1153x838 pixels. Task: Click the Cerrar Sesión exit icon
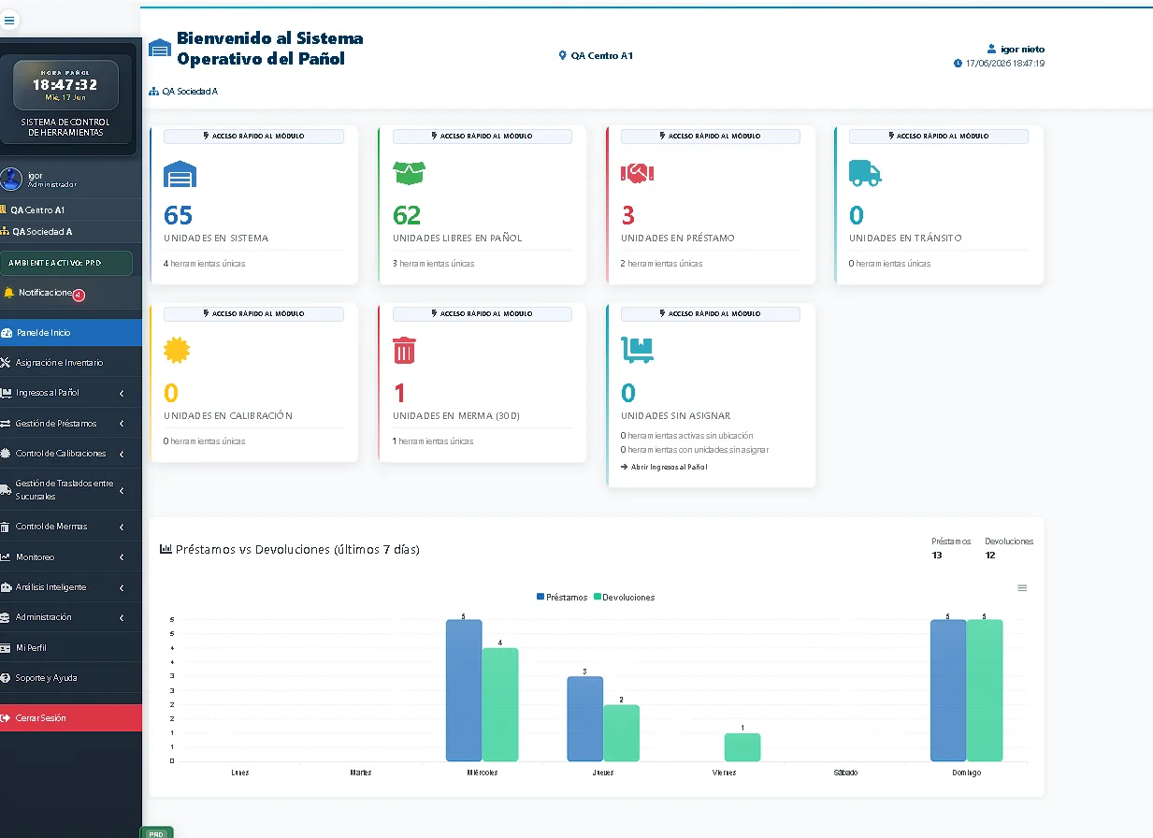click(6, 718)
